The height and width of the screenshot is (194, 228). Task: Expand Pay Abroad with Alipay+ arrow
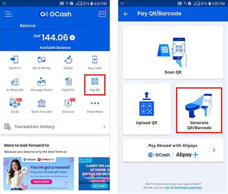pyautogui.click(x=214, y=150)
